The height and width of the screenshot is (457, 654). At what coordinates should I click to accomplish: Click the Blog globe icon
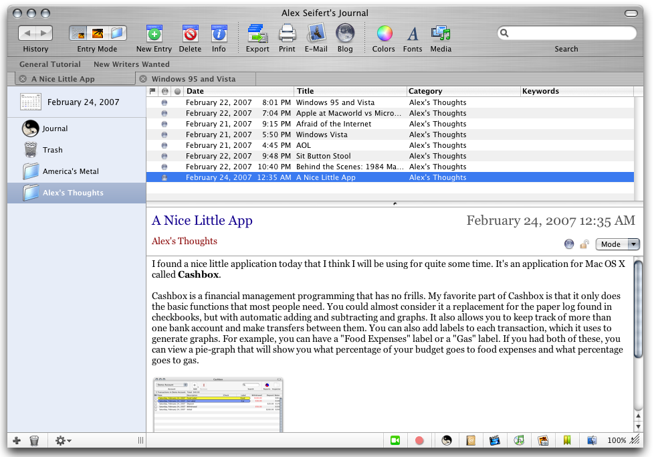point(345,33)
